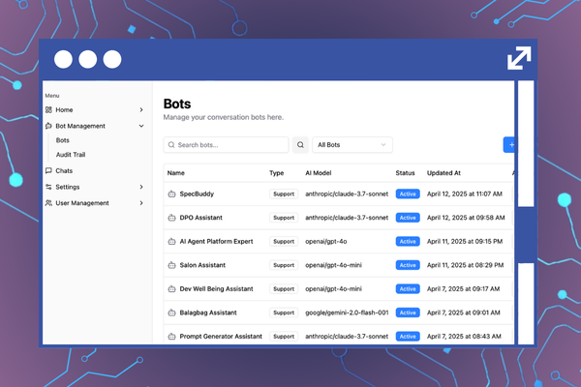
Task: Click the Active badge for Balagbag Assistant
Action: [x=408, y=313]
